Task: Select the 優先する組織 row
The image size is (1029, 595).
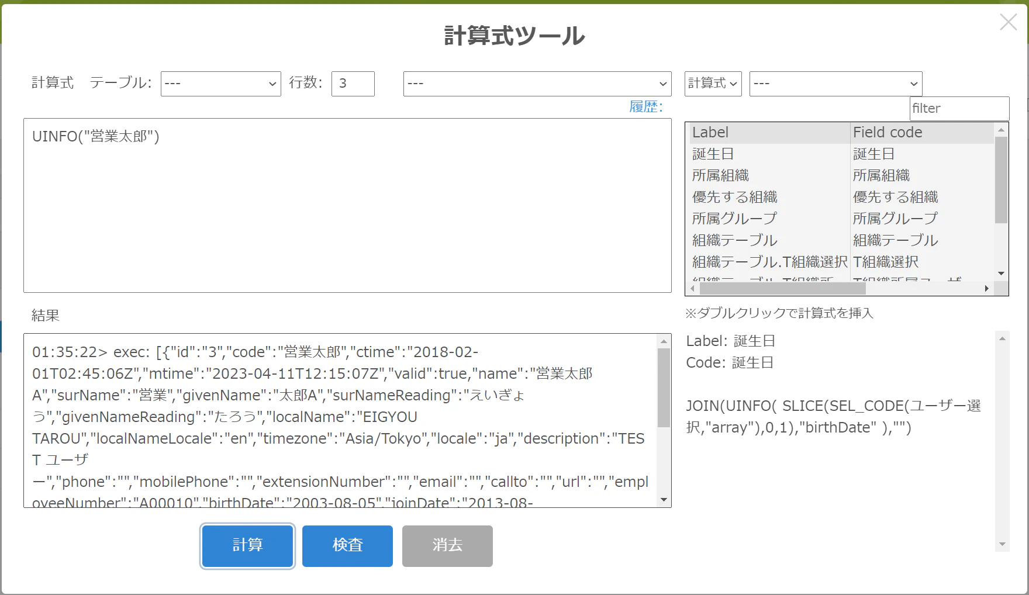Action: click(841, 197)
